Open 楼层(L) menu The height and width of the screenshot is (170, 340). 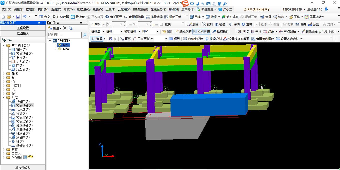31,9
